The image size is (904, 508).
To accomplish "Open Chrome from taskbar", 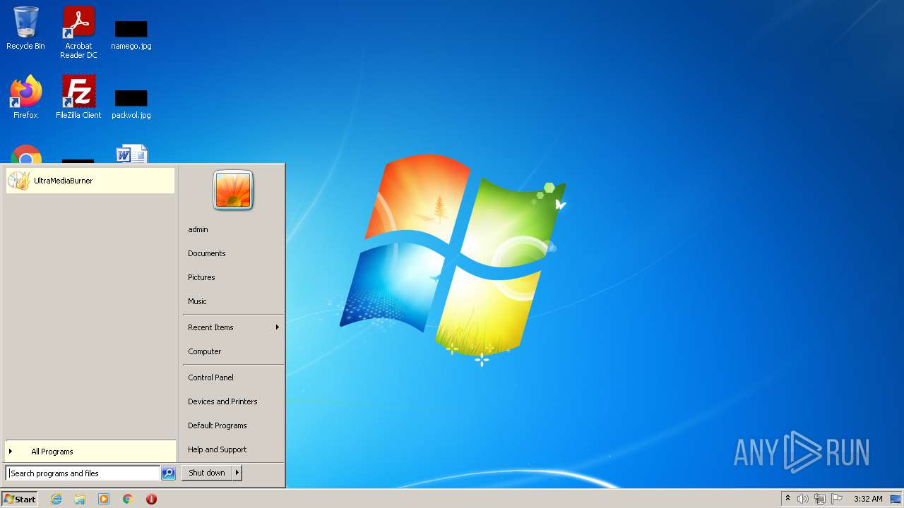I will 128,499.
